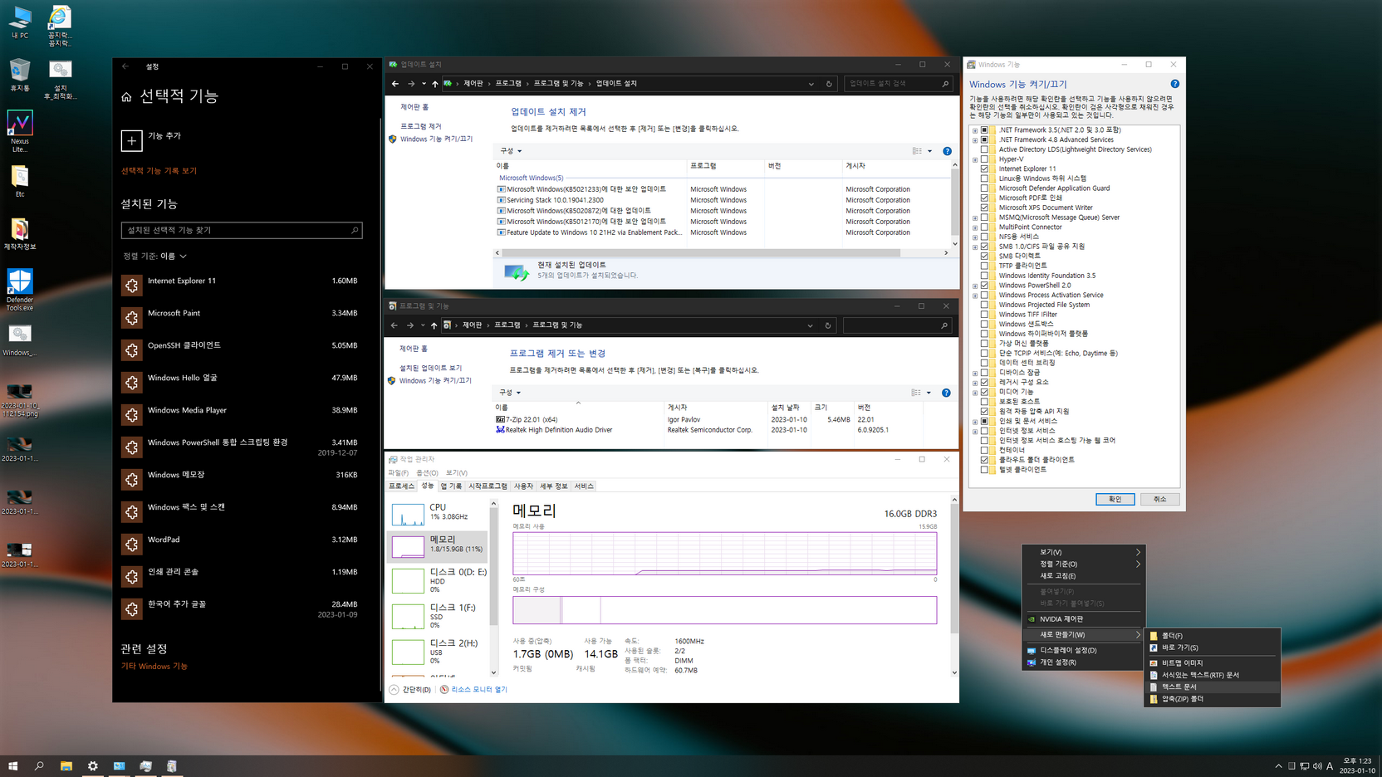The image size is (1382, 777).
Task: Click the back arrow in 업데이트 설치 window
Action: coord(395,84)
